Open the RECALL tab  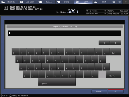tap(46, 2)
